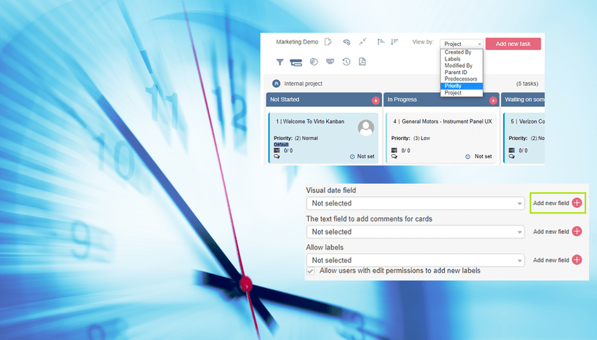Click the (5 tasks) counter text
Screen dimensions: 597x340
(527, 84)
